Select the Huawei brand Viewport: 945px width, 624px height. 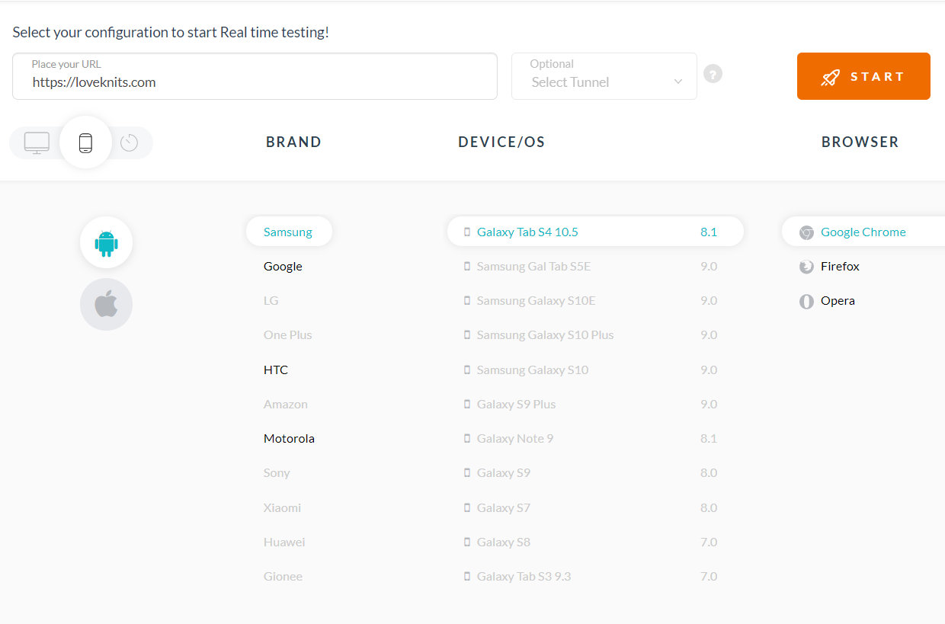point(284,542)
